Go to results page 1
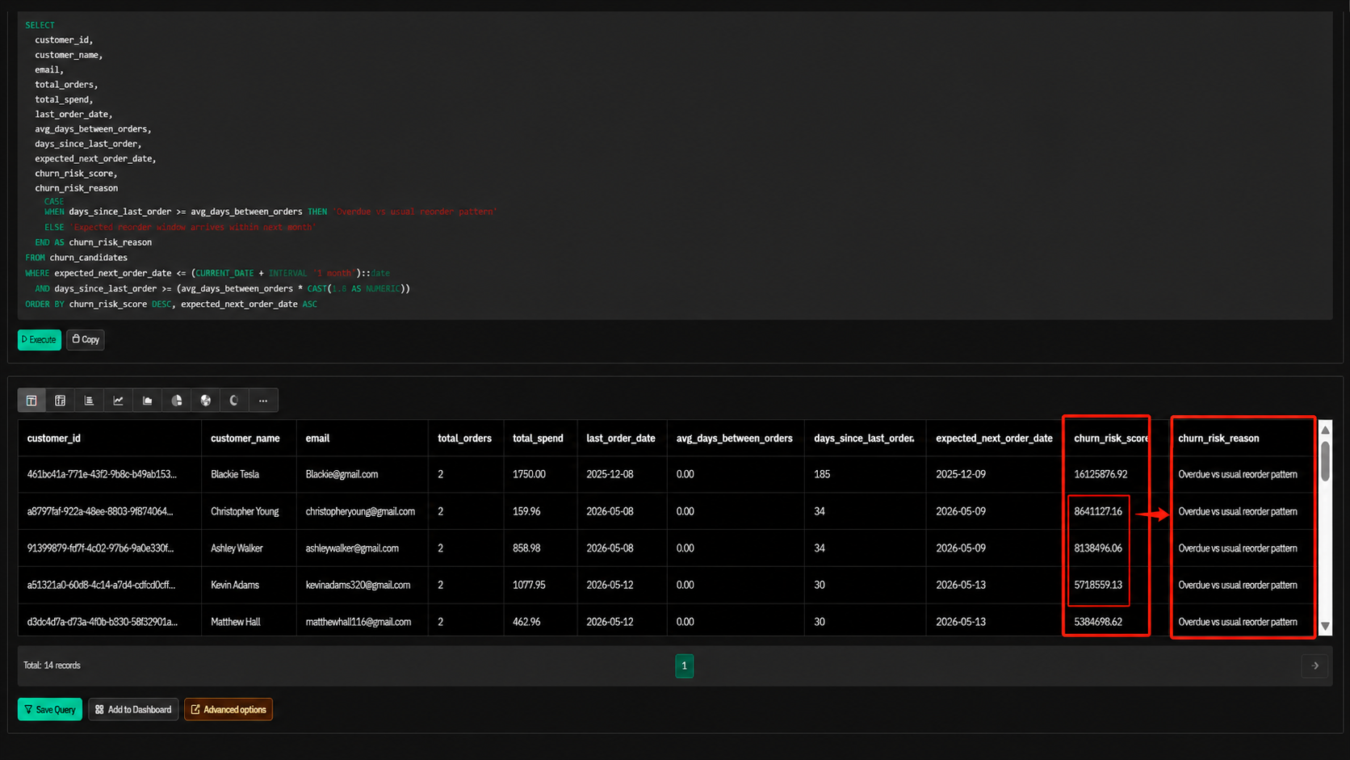The width and height of the screenshot is (1350, 760). tap(684, 666)
